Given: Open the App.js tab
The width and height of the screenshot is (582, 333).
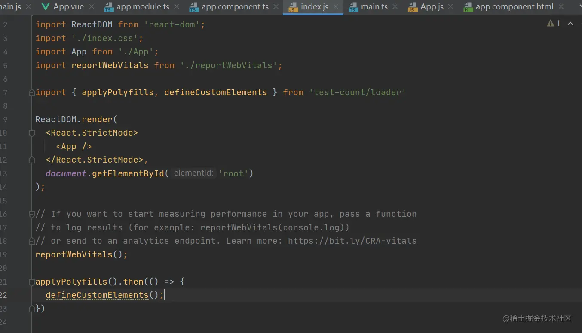Looking at the screenshot, I should click(x=432, y=7).
